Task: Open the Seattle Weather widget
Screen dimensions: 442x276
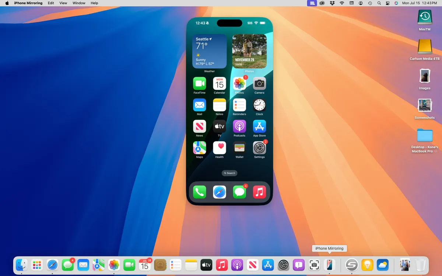Action: point(210,52)
